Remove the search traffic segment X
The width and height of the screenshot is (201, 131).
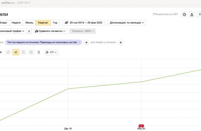pyautogui.click(x=29, y=31)
